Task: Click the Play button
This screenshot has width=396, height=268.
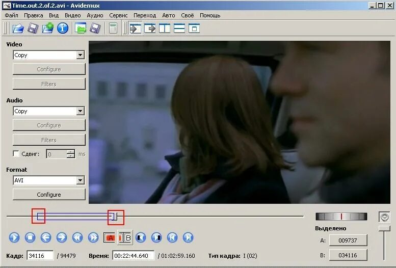Action: point(14,238)
